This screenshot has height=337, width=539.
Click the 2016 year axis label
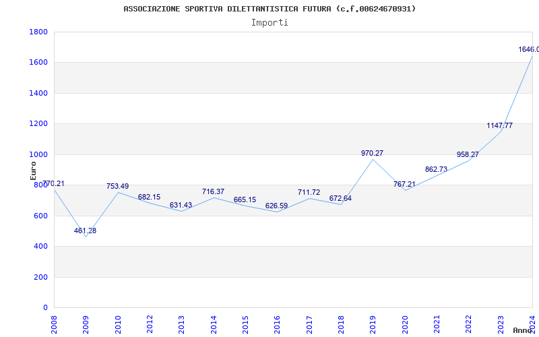tap(277, 325)
